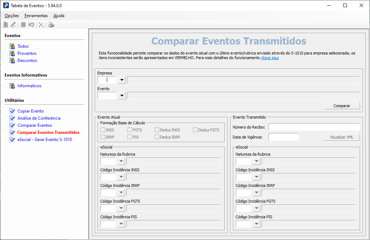The image size is (370, 240).
Task: Expand Código Incidência FGTS dropdown in Evento Atual
Action: tap(121, 208)
